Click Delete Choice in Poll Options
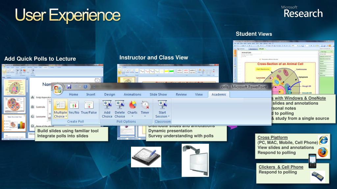The image size is (337, 189). coord(120,109)
